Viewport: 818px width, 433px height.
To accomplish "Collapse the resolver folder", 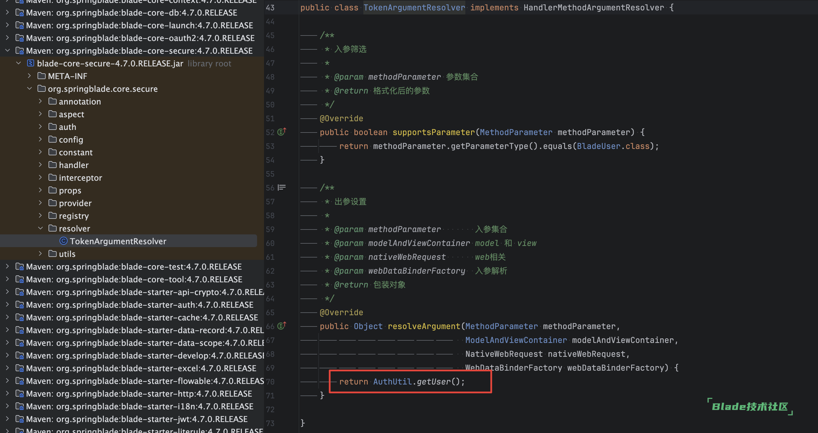I will (x=40, y=228).
